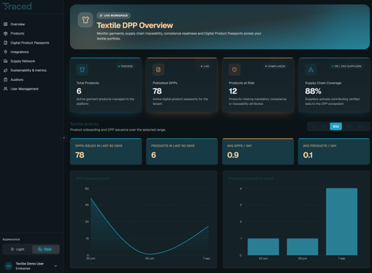372x273 pixels.
Task: Click the 88% coverage value
Action: coord(313,91)
